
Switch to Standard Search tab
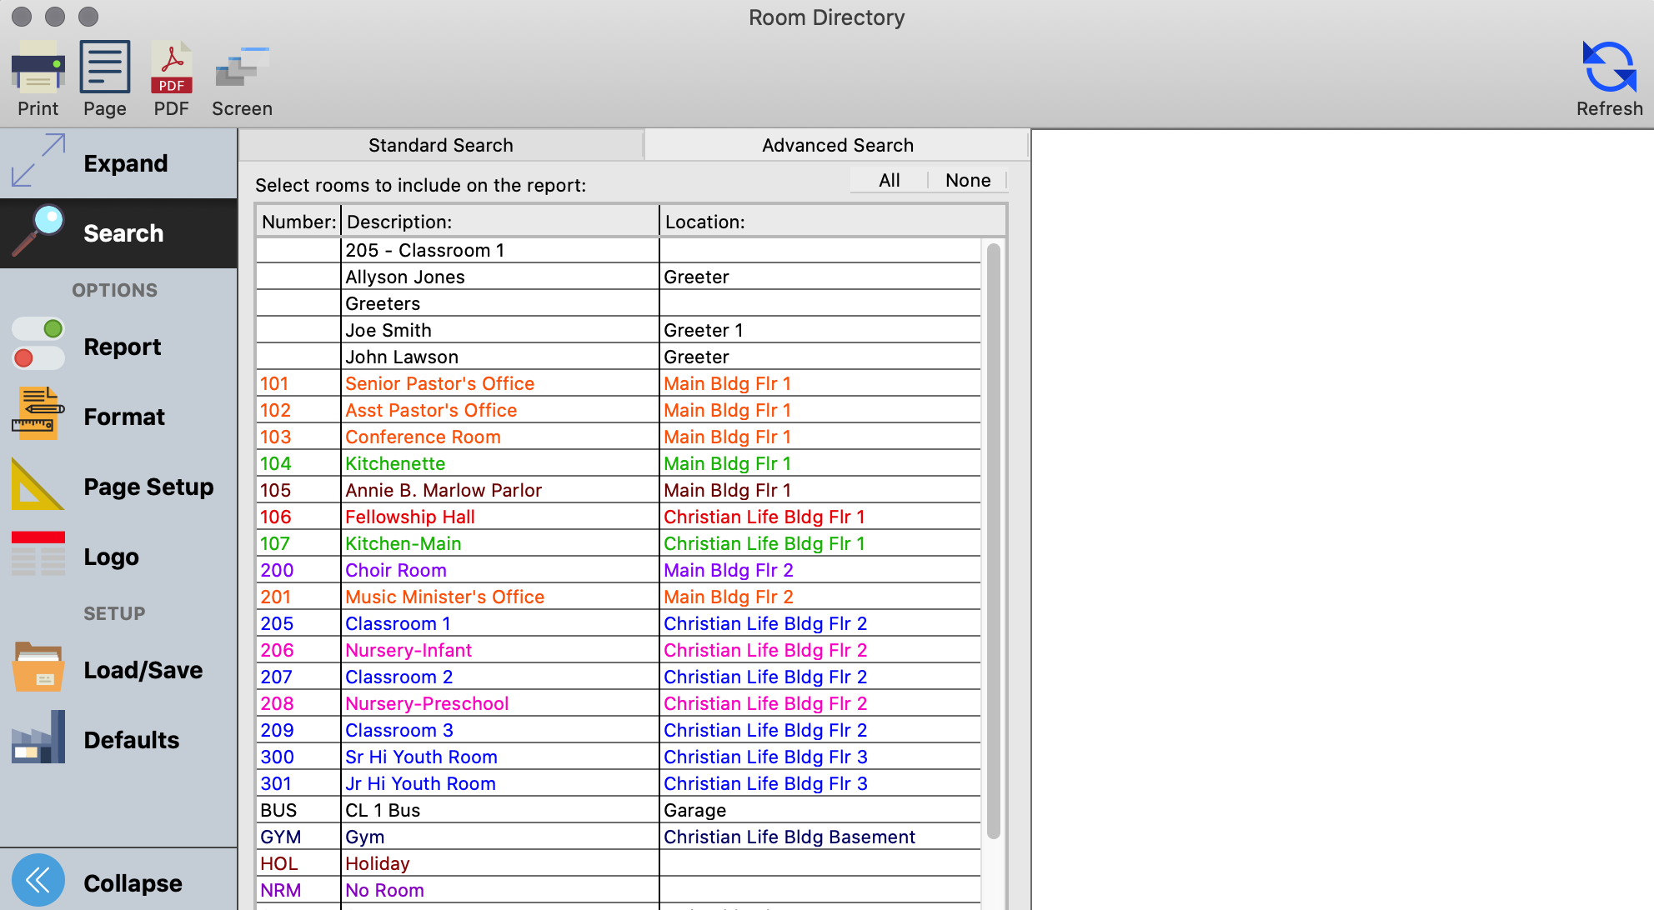pos(440,145)
